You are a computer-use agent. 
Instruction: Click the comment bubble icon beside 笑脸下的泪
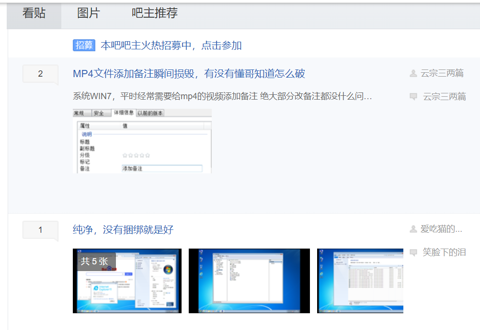pos(413,252)
